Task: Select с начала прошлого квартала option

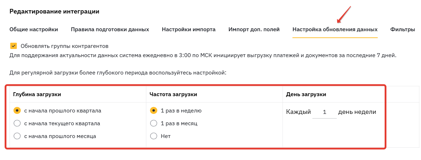Action: coord(17,110)
